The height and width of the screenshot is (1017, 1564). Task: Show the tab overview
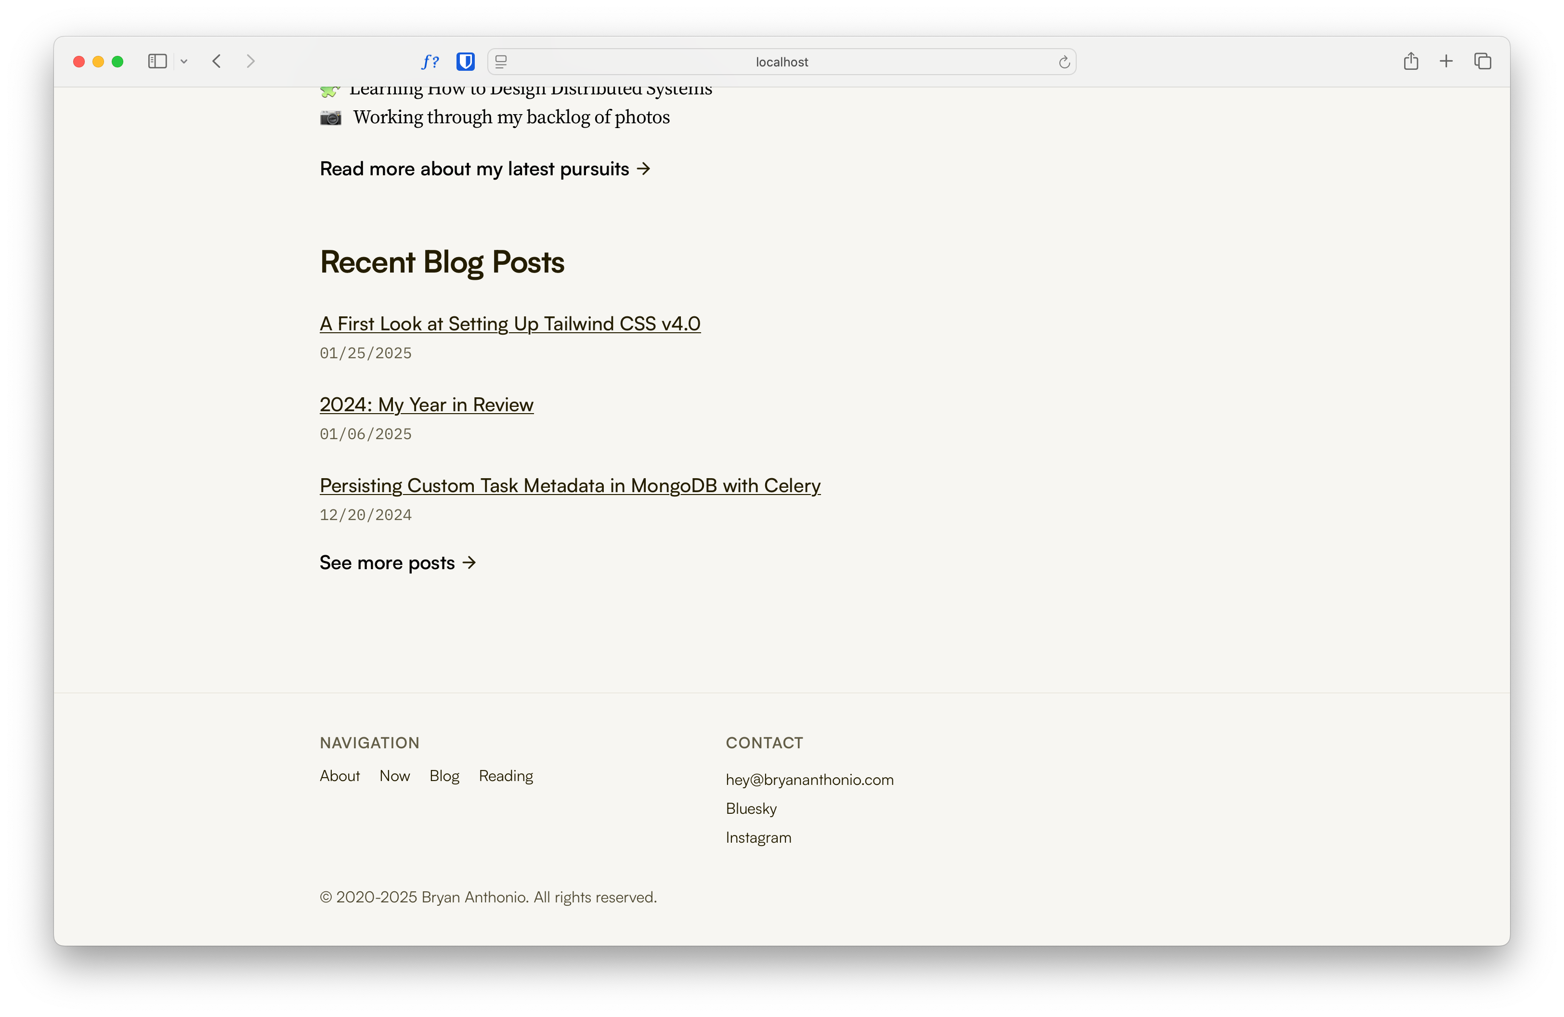tap(1483, 61)
